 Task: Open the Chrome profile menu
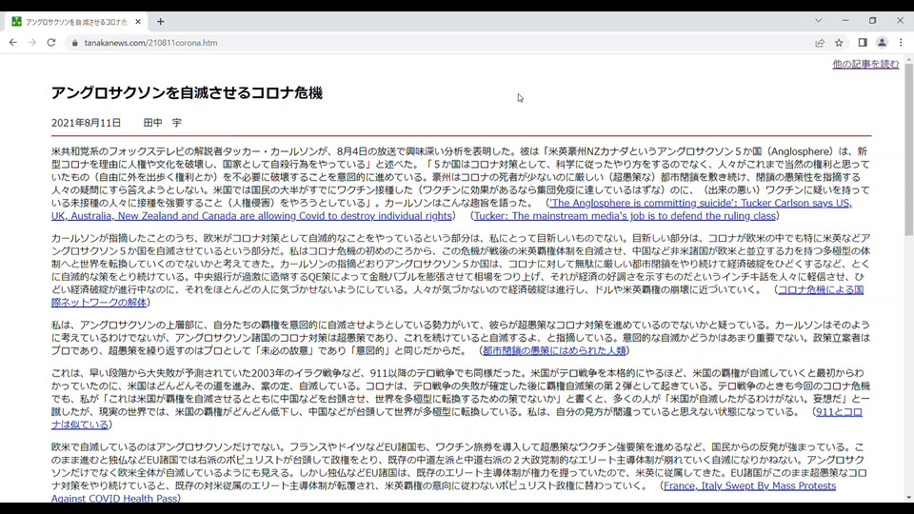882,43
